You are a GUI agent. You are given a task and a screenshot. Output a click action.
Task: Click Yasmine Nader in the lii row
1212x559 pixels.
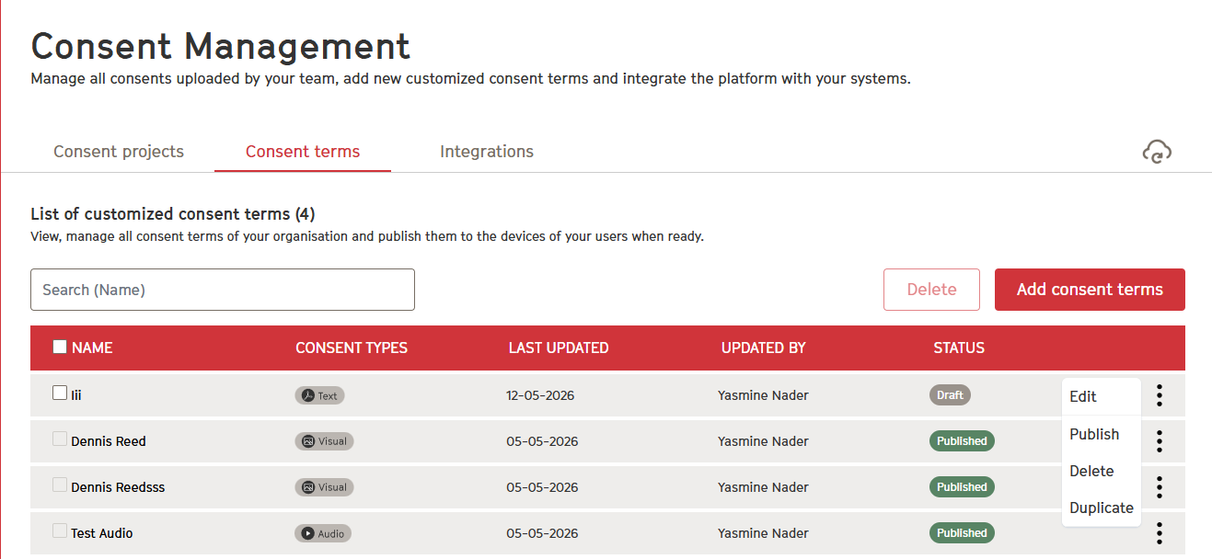[764, 395]
